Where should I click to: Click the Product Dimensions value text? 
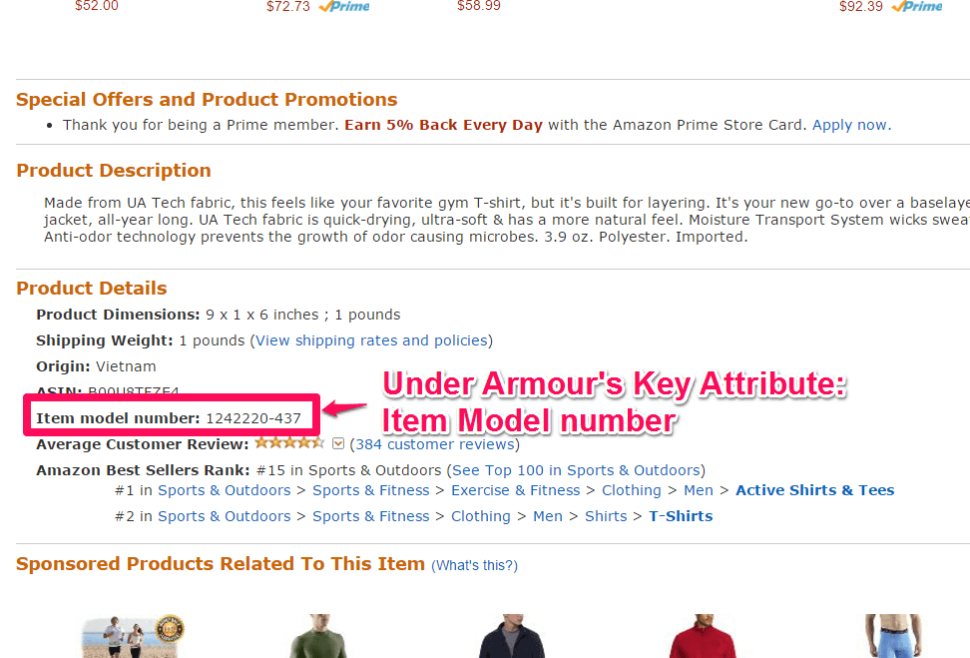coord(303,315)
